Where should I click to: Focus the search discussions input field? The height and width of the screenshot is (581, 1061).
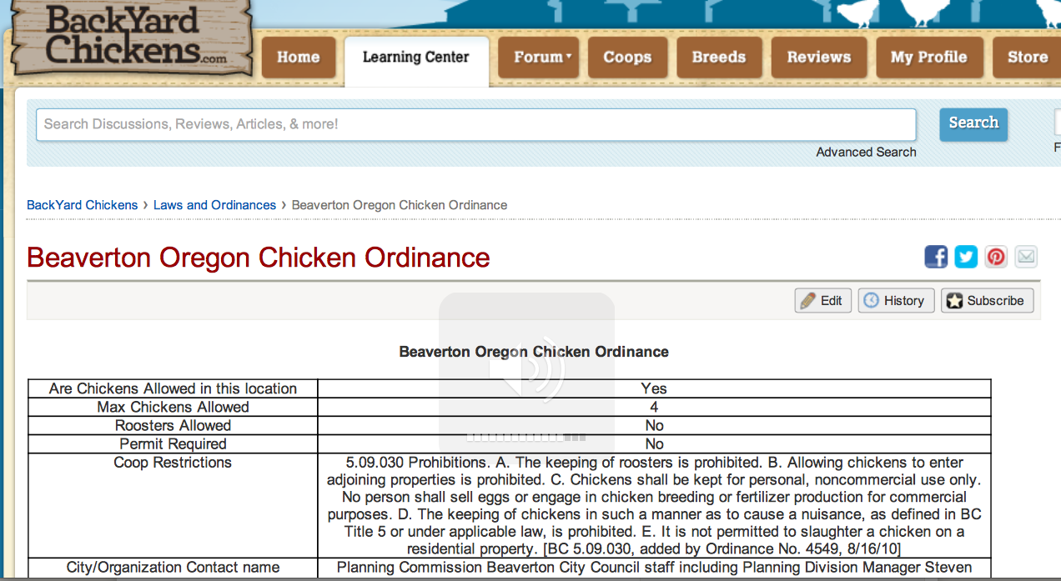[475, 124]
